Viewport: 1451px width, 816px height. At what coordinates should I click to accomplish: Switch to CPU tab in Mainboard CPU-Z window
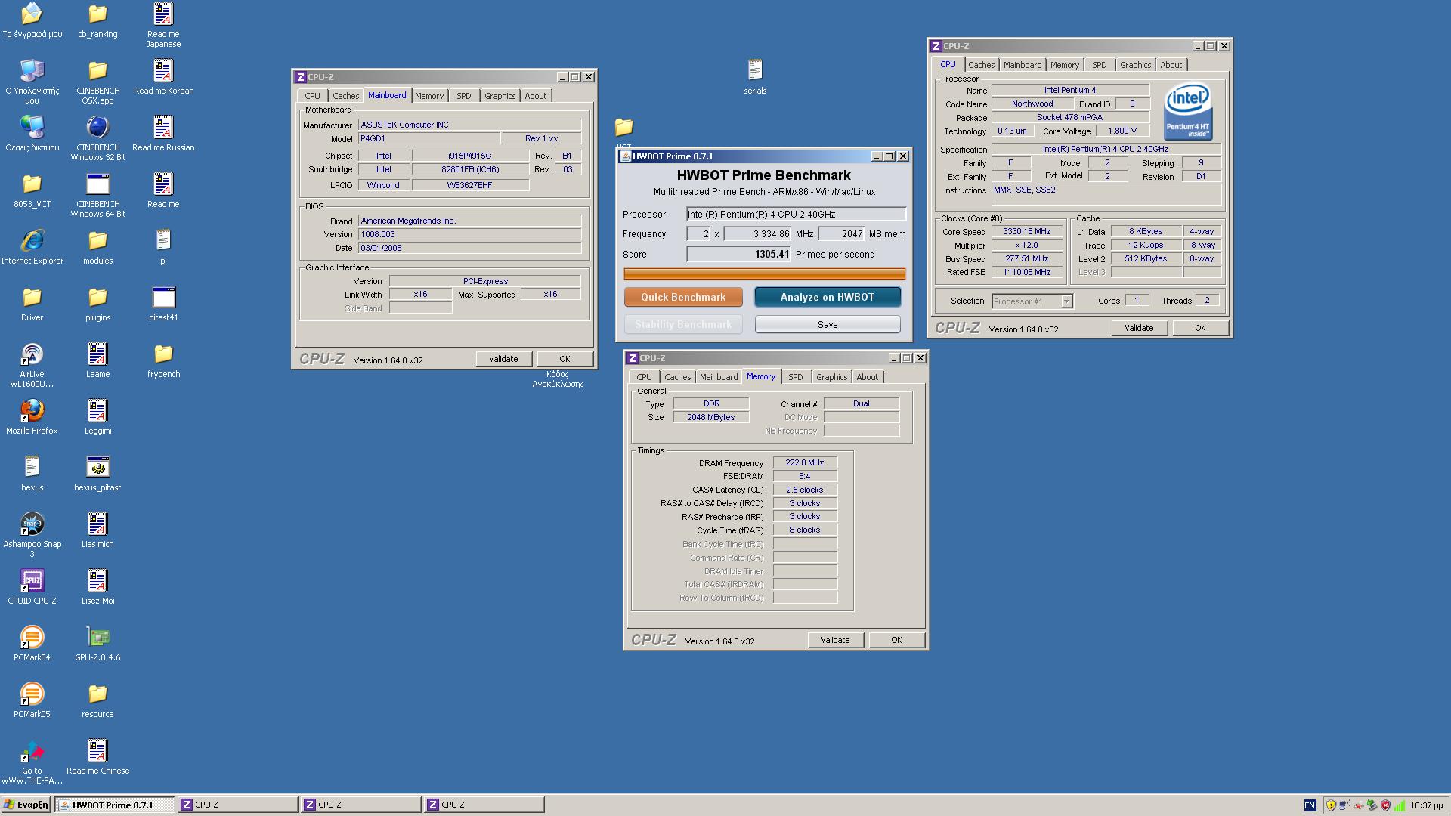312,96
